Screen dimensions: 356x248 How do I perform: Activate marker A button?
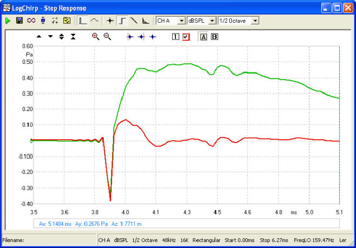203,37
